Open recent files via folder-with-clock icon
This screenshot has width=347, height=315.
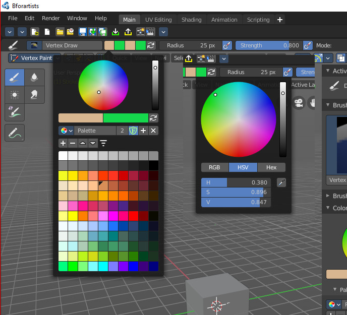[71, 32]
